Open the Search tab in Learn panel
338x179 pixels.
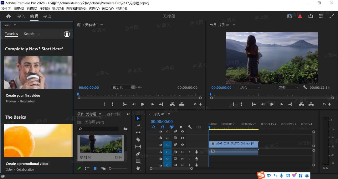click(x=29, y=34)
